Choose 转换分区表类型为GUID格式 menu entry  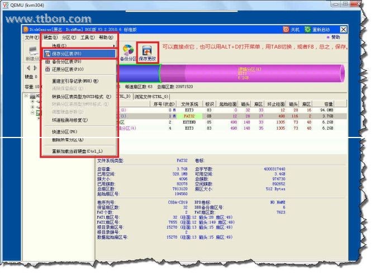[79, 97]
